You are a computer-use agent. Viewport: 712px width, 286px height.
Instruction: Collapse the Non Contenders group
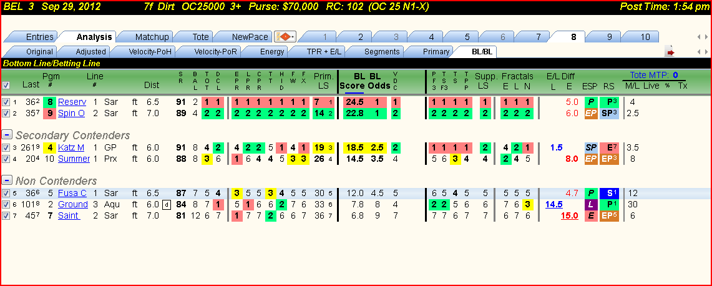point(7,180)
